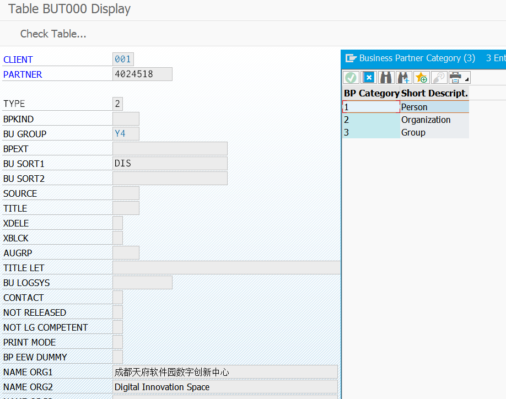This screenshot has width=506, height=399.
Task: Select the CLIENT key field label
Action: (18, 60)
